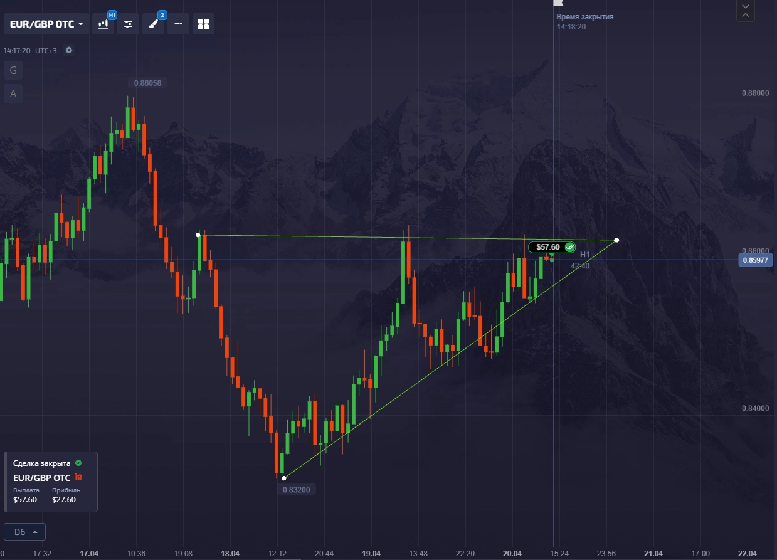Click the current price label 0.85977
The width and height of the screenshot is (777, 560).
pyautogui.click(x=756, y=260)
